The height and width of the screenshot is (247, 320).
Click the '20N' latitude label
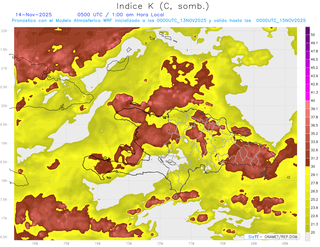pos(4,106)
